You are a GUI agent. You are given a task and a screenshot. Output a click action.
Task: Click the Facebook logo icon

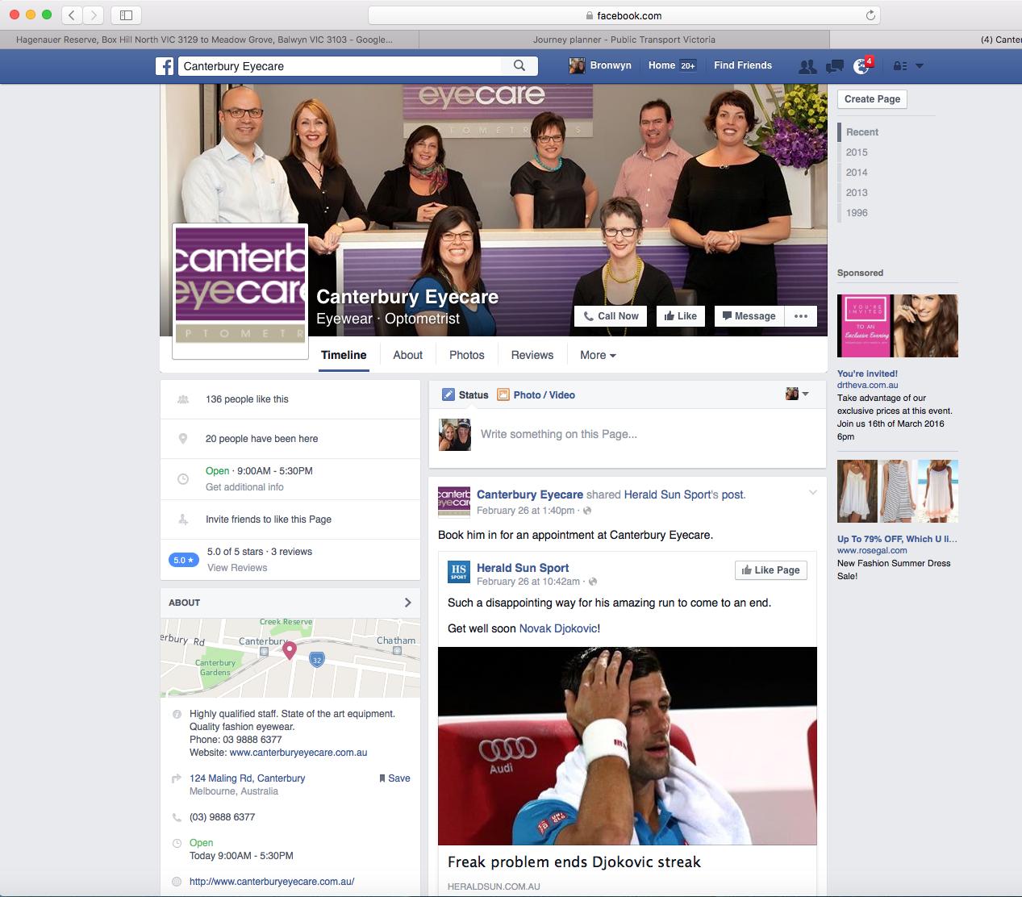pos(165,66)
